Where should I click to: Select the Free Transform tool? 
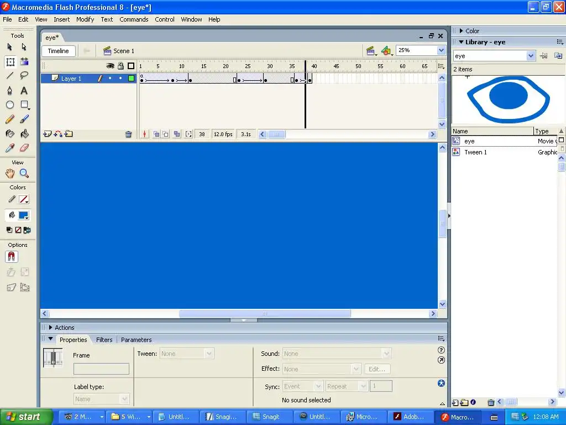click(x=10, y=62)
